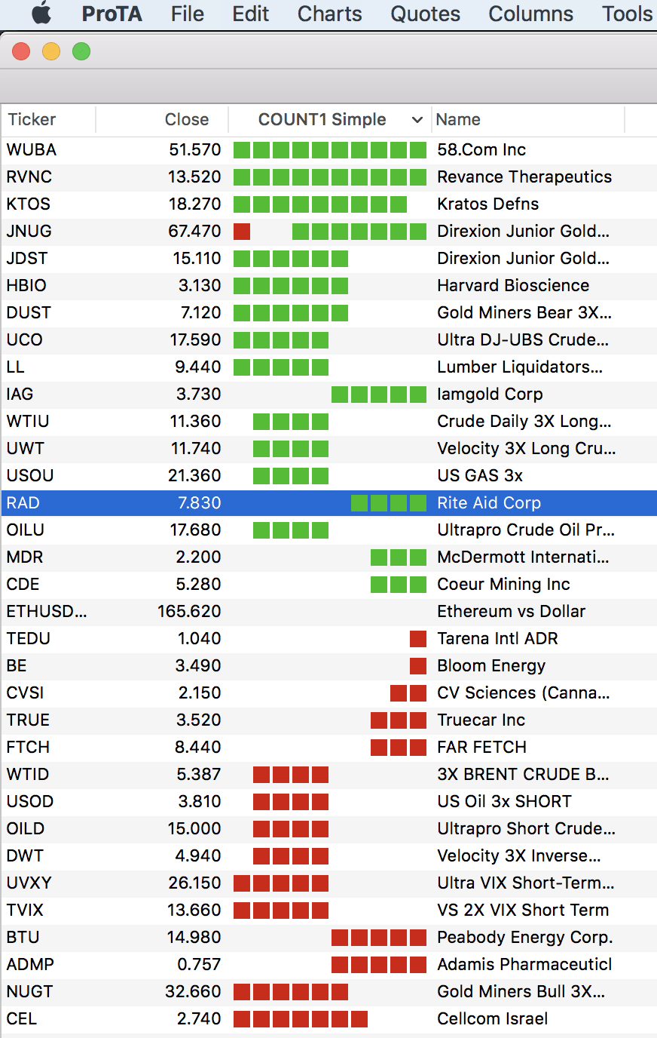This screenshot has height=1038, width=657.
Task: Select the WTIU ticker
Action: pos(28,421)
